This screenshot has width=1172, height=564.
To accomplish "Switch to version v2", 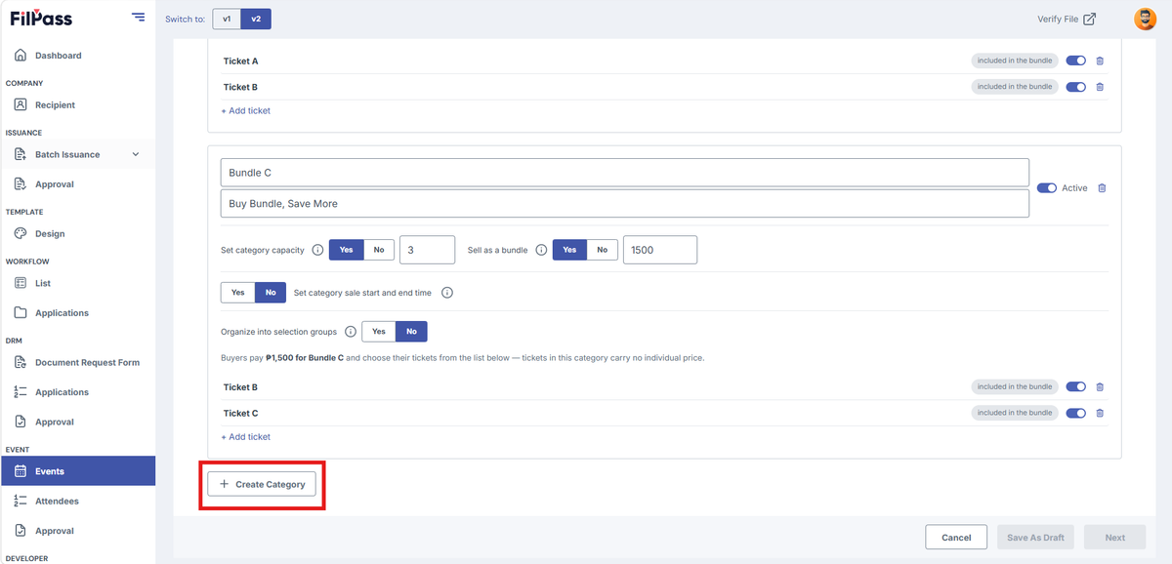I will (256, 19).
